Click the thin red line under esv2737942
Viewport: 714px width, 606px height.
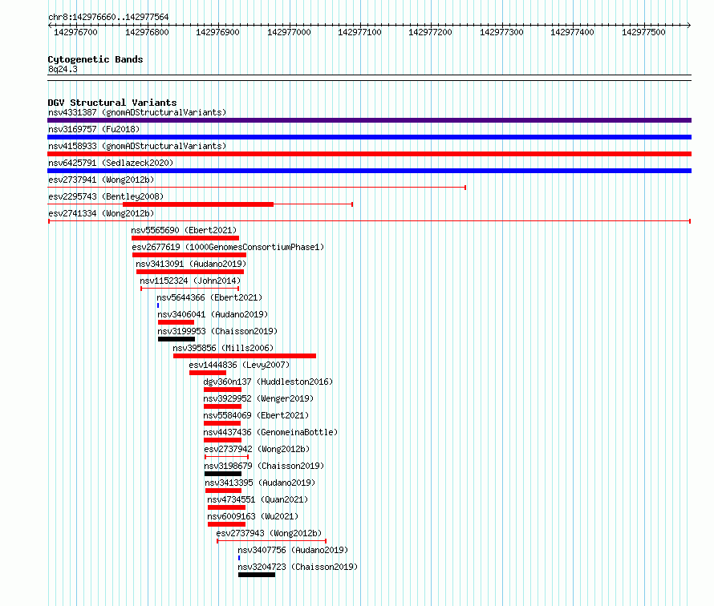(x=227, y=457)
